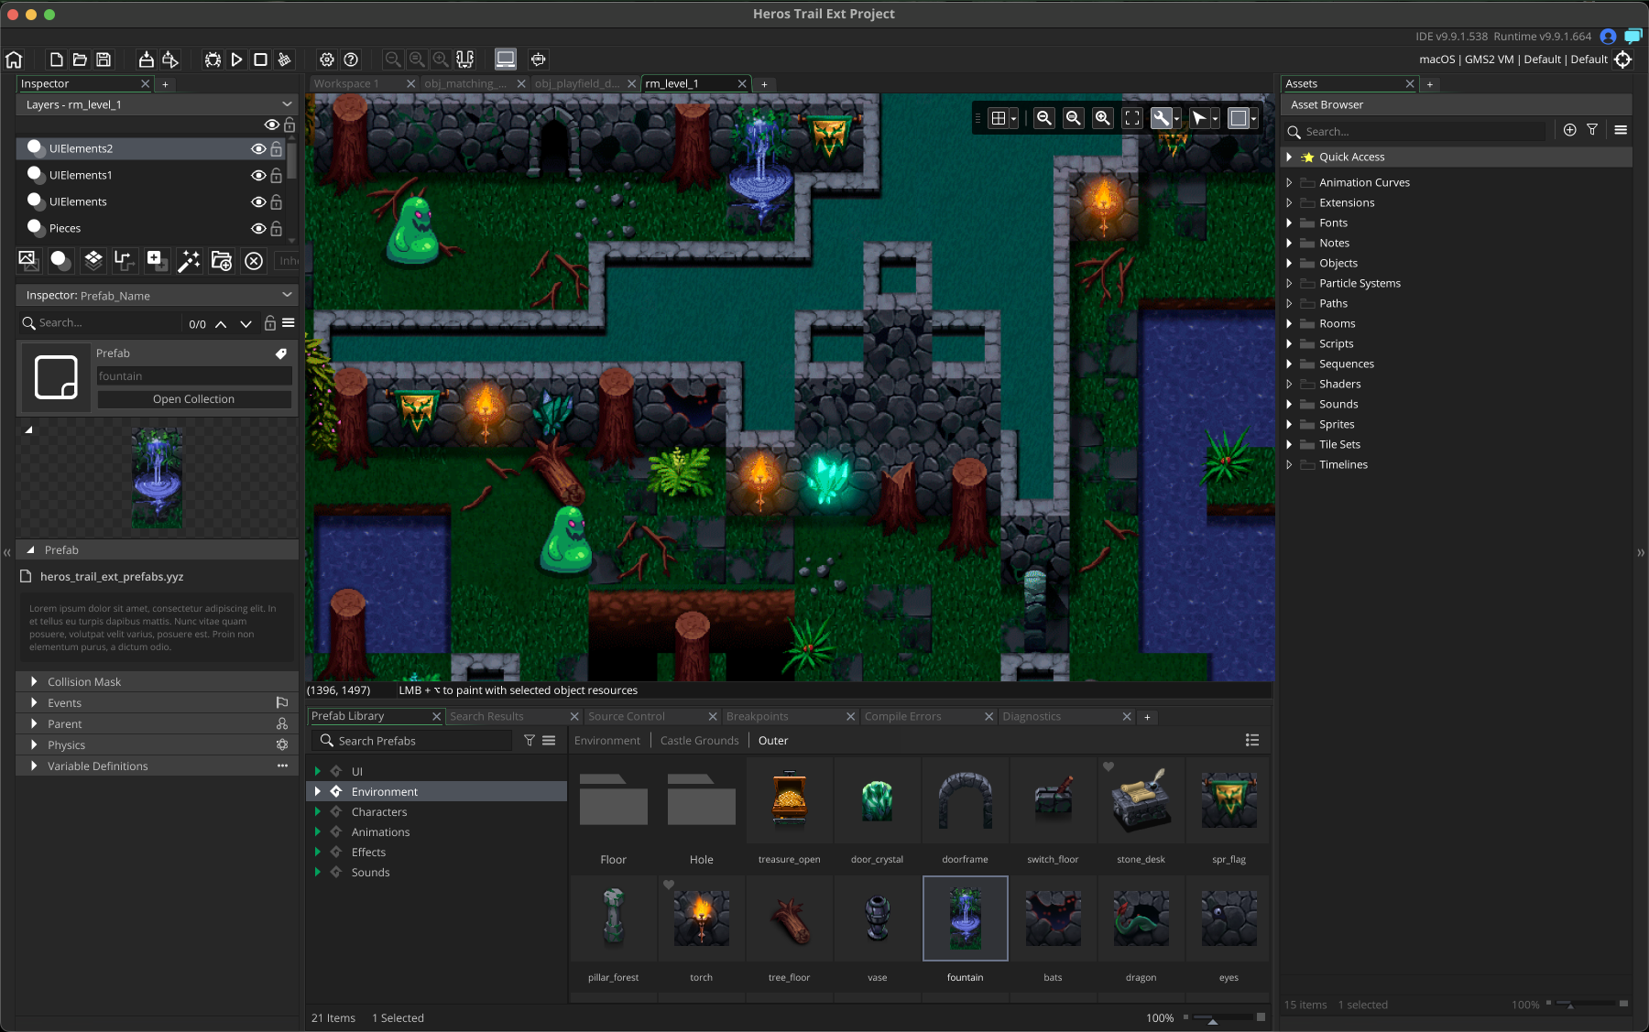Select the dragon prefab thumbnail
The height and width of the screenshot is (1032, 1649).
tap(1141, 918)
